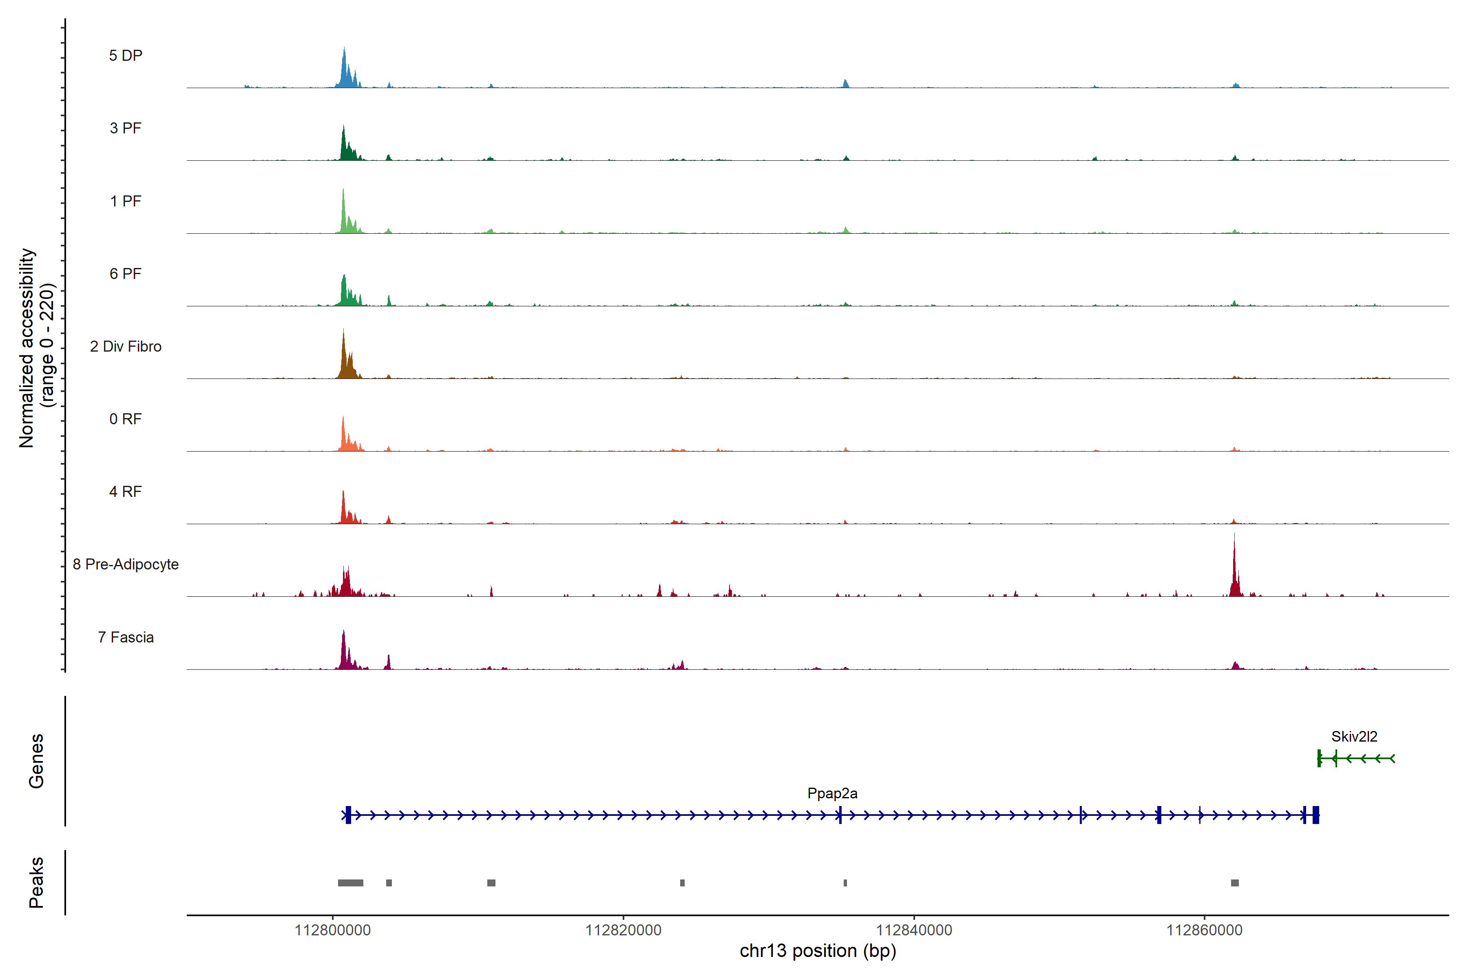Click the 112800000 axis tick label
This screenshot has height=979, width=1468.
pos(333,930)
